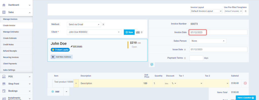This screenshot has width=259, height=100.
Task: Click the Payment Terms days field
Action: pyautogui.click(x=196, y=58)
